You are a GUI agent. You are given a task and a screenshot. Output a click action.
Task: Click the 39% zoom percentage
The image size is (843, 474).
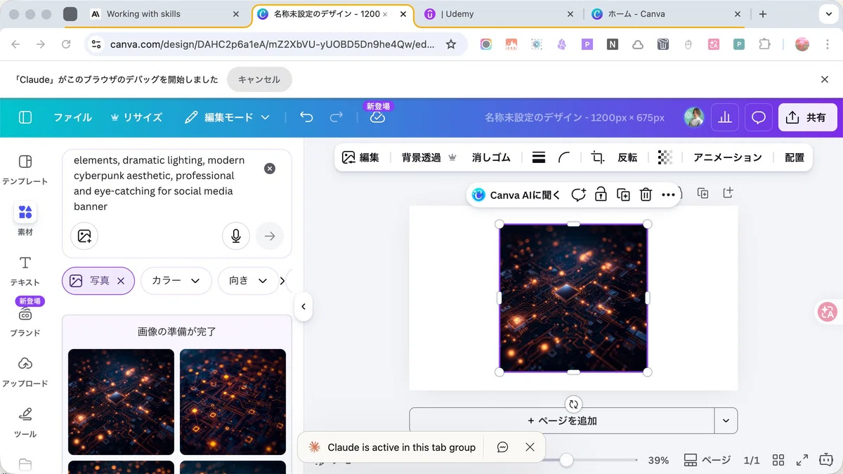pos(658,461)
